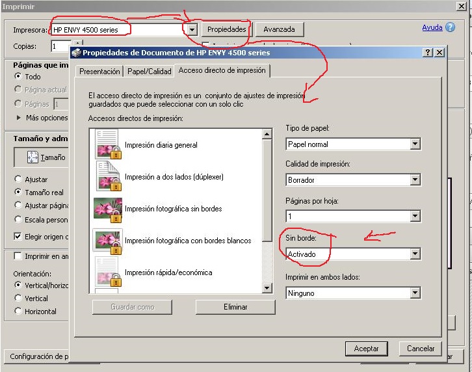Pick the Impresión rápida/económica shortcut icon
The height and width of the screenshot is (372, 472).
[x=107, y=271]
